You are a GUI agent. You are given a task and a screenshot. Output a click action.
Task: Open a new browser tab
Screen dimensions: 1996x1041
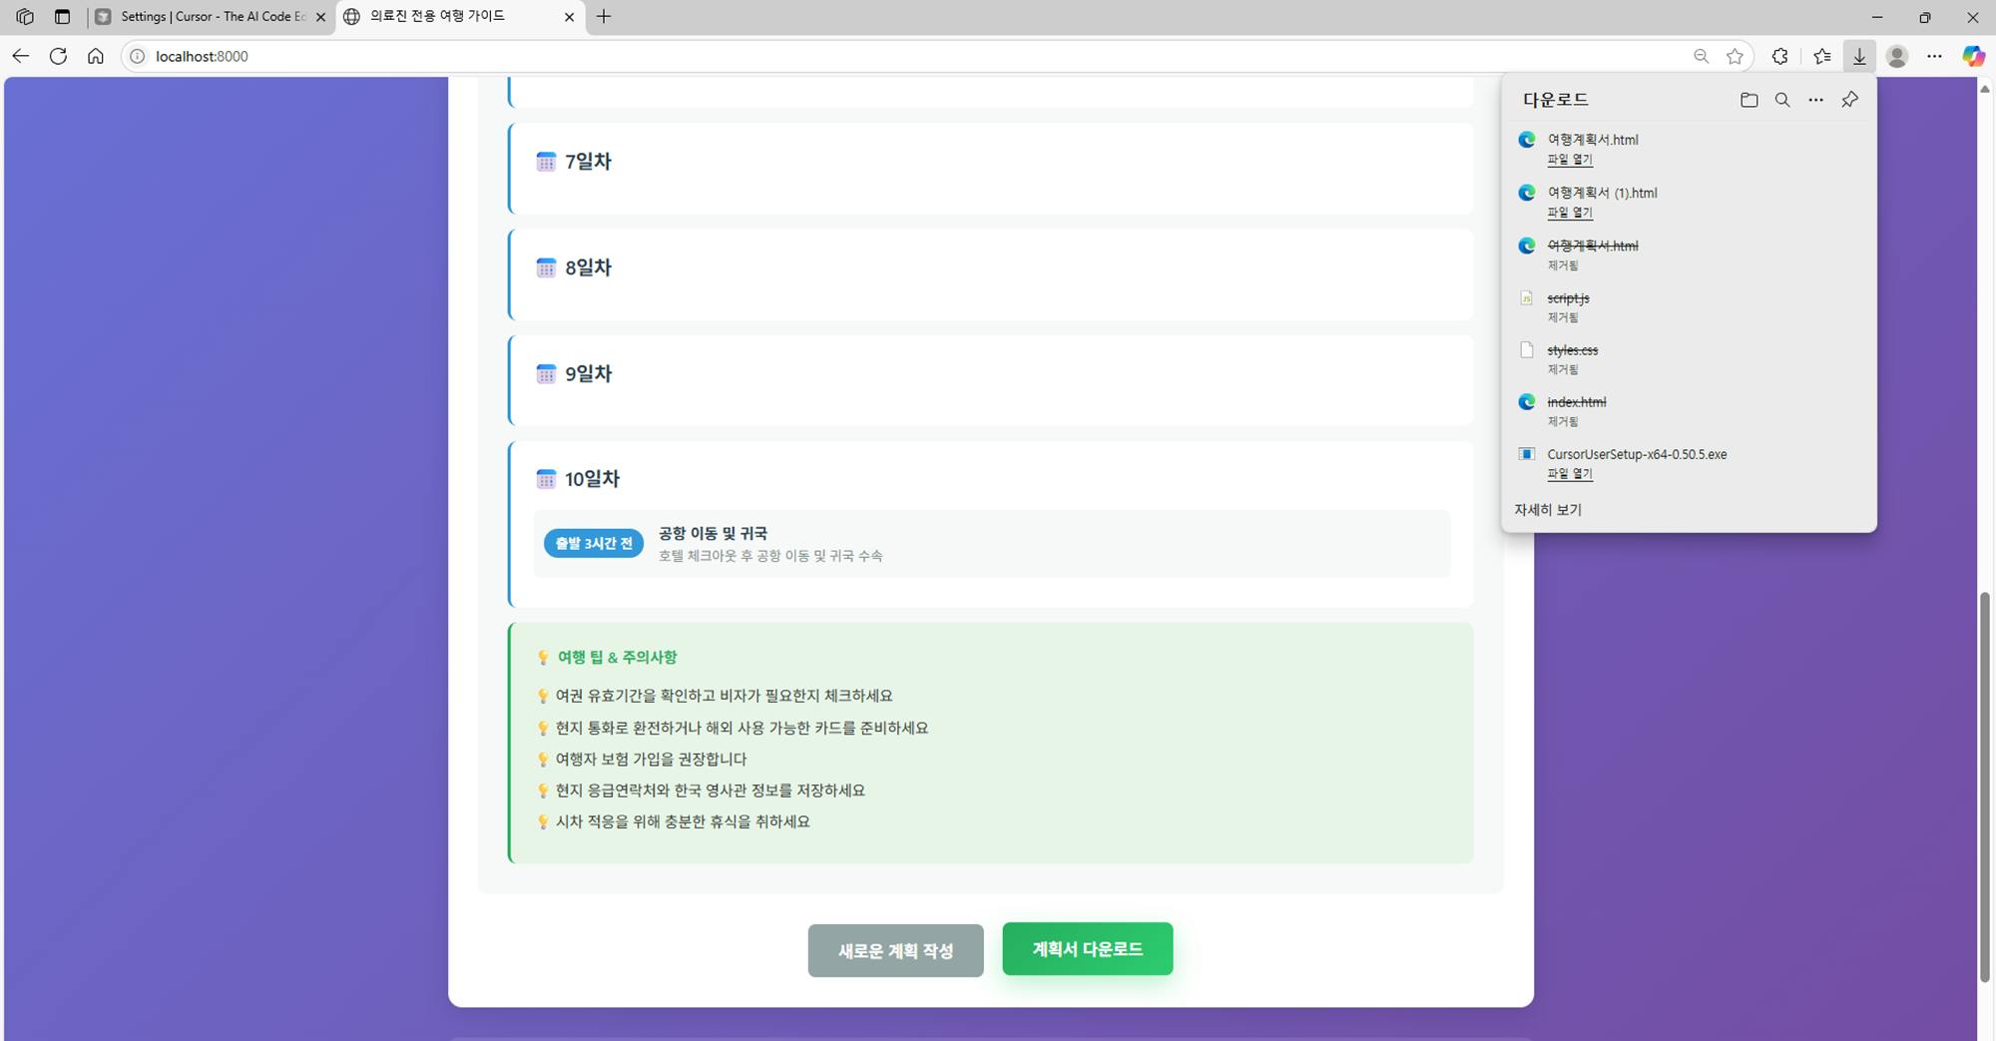[604, 17]
